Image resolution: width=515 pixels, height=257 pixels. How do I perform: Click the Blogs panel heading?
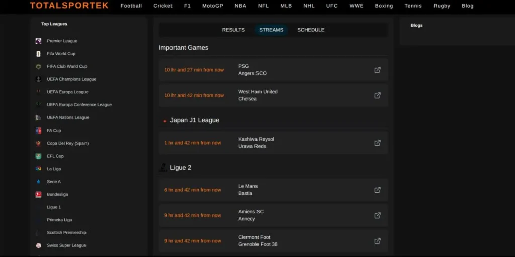point(416,25)
